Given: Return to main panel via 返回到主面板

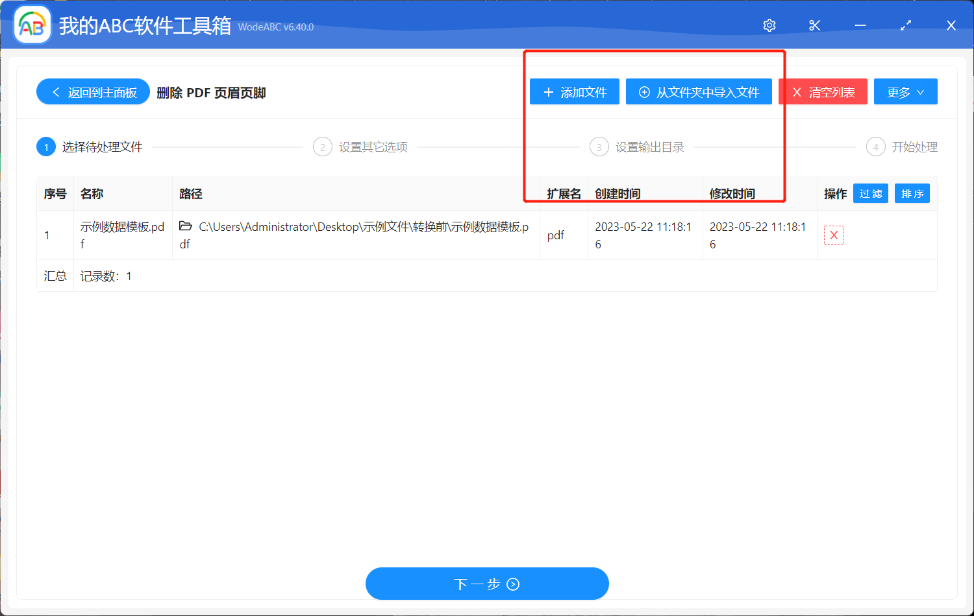Looking at the screenshot, I should (x=93, y=91).
